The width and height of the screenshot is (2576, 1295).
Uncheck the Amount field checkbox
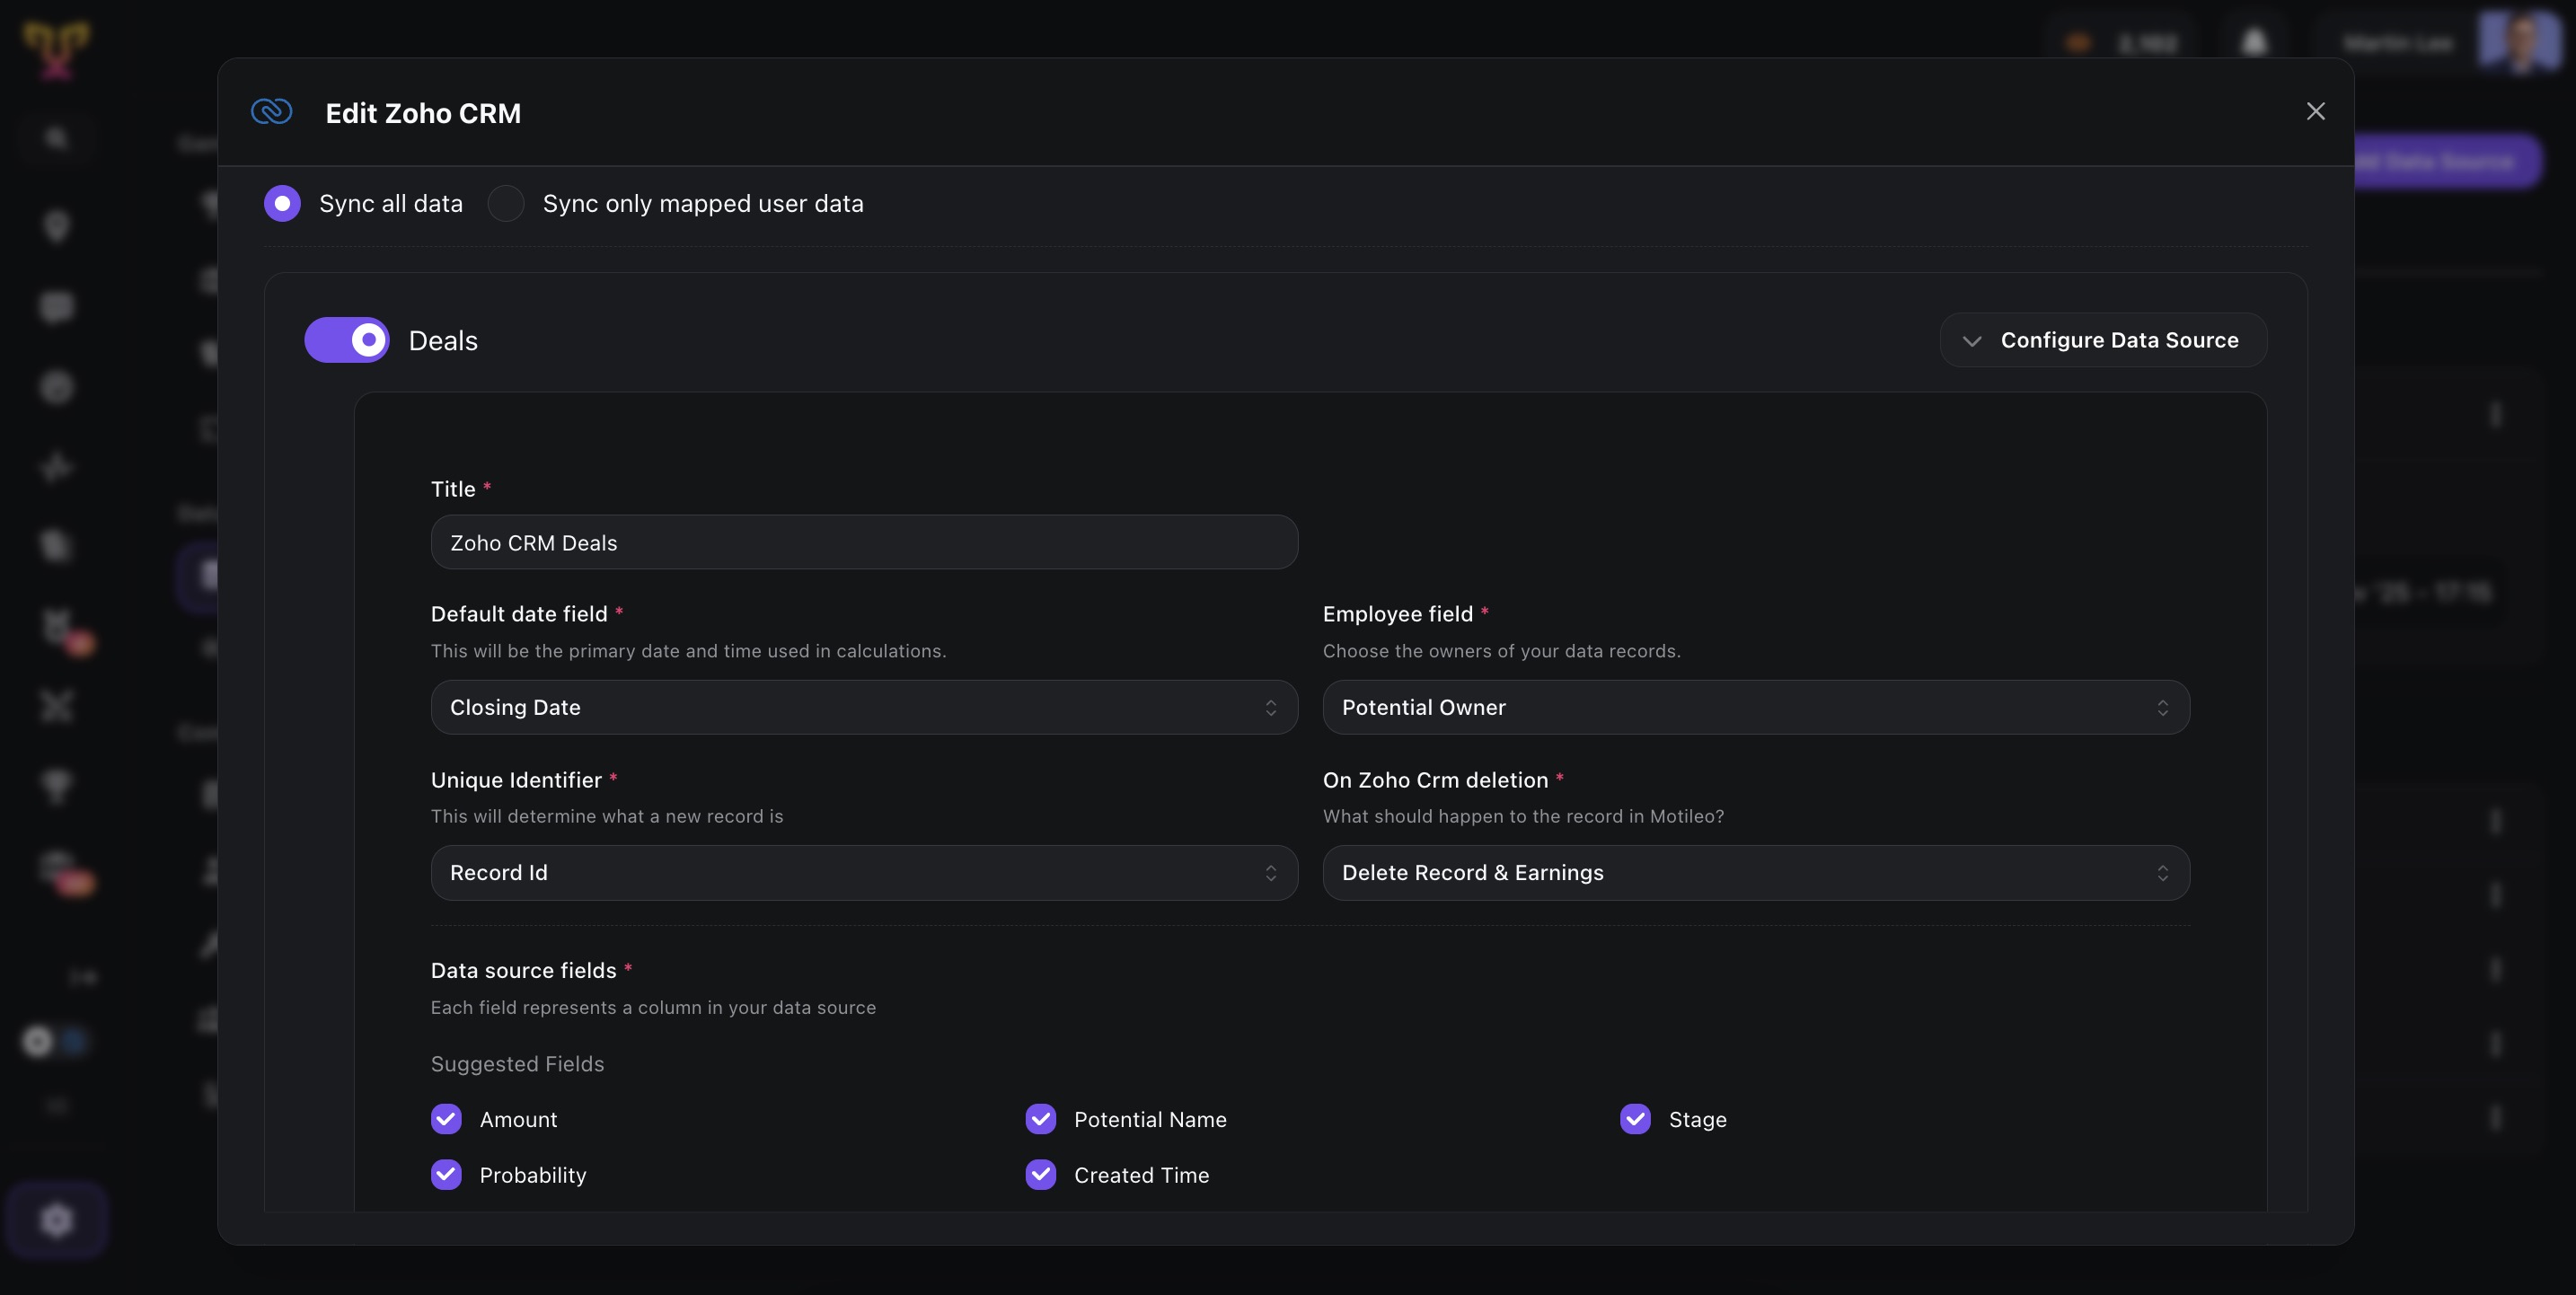[446, 1119]
